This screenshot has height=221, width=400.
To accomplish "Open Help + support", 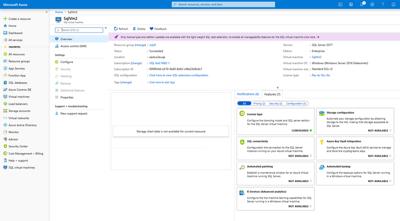I will pyautogui.click(x=18, y=161).
